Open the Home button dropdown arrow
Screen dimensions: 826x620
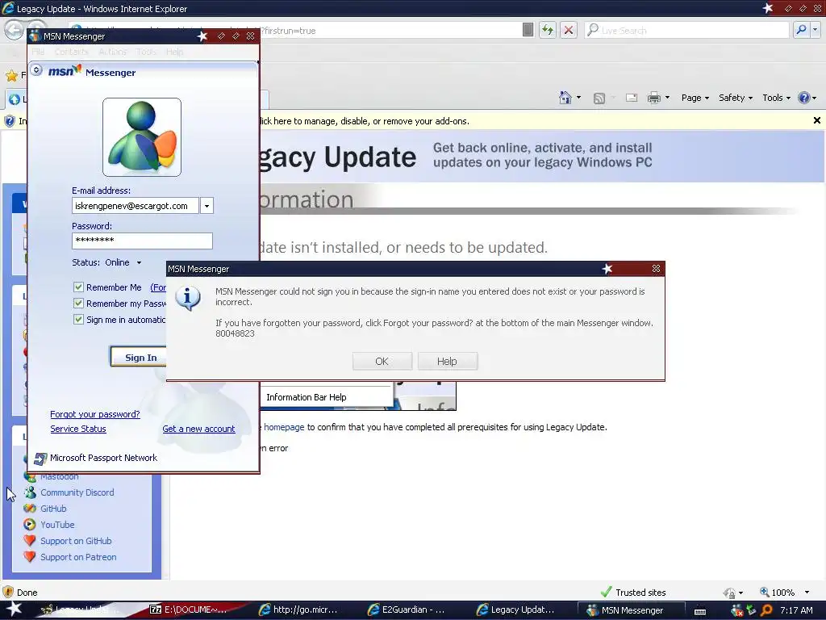578,98
